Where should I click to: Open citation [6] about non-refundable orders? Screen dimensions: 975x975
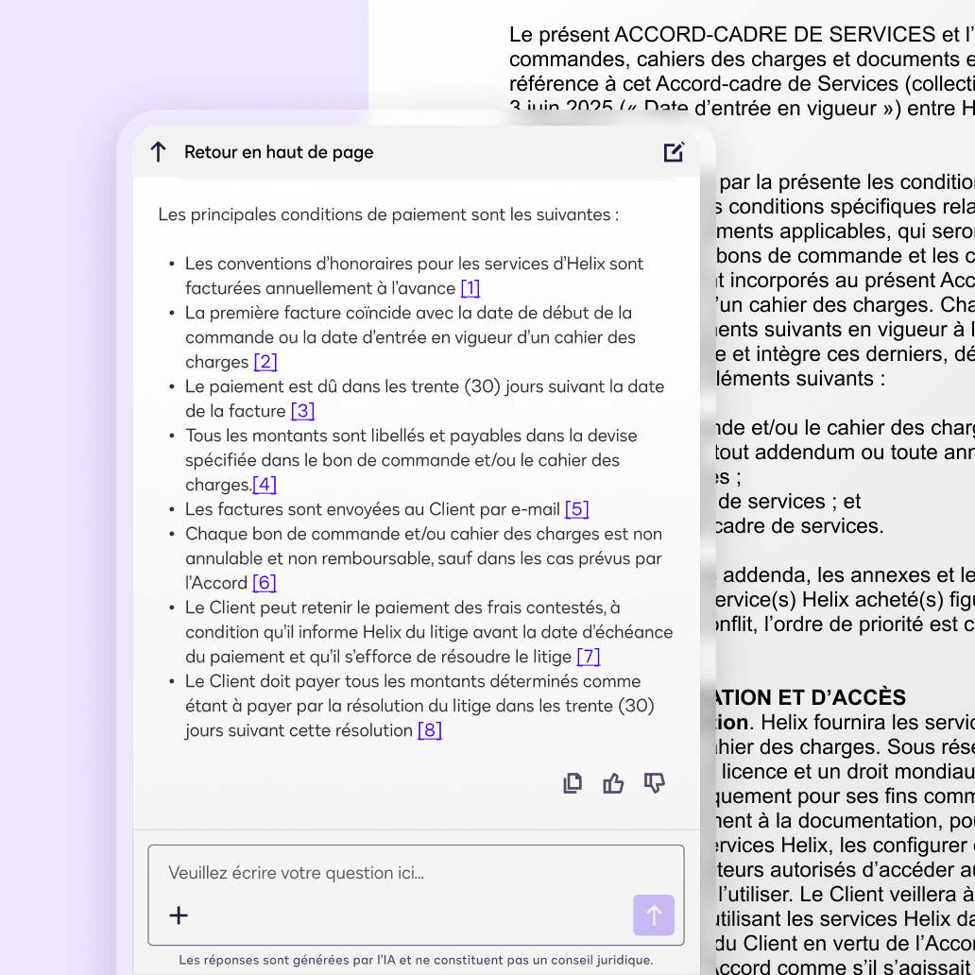click(263, 583)
